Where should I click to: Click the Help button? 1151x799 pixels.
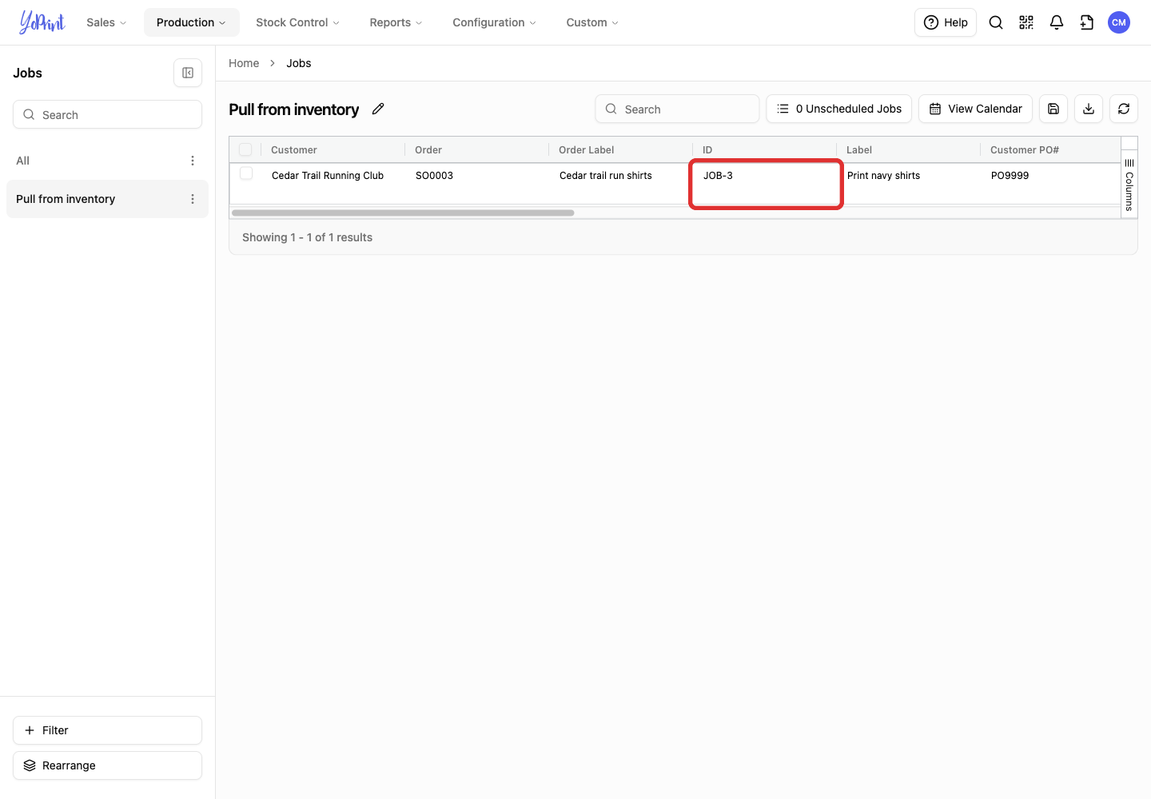(x=946, y=22)
